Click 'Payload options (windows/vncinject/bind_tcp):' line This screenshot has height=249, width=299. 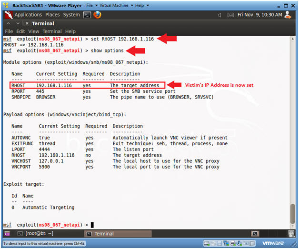65,115
